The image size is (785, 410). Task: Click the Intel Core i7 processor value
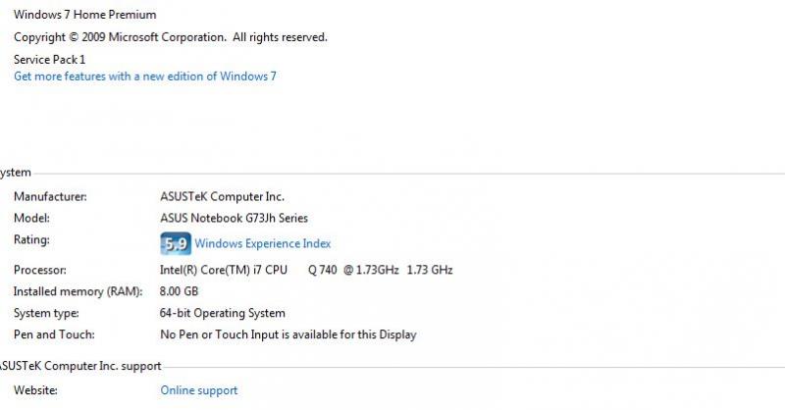(x=306, y=270)
